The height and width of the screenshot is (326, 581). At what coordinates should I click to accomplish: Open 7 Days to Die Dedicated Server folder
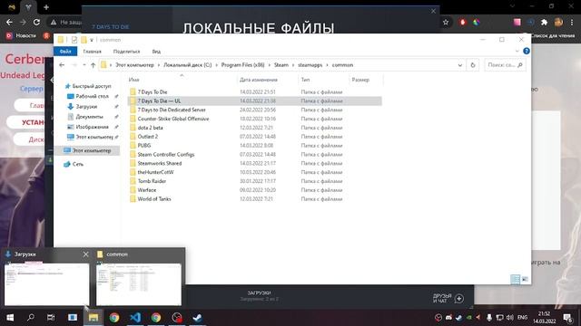coord(172,110)
